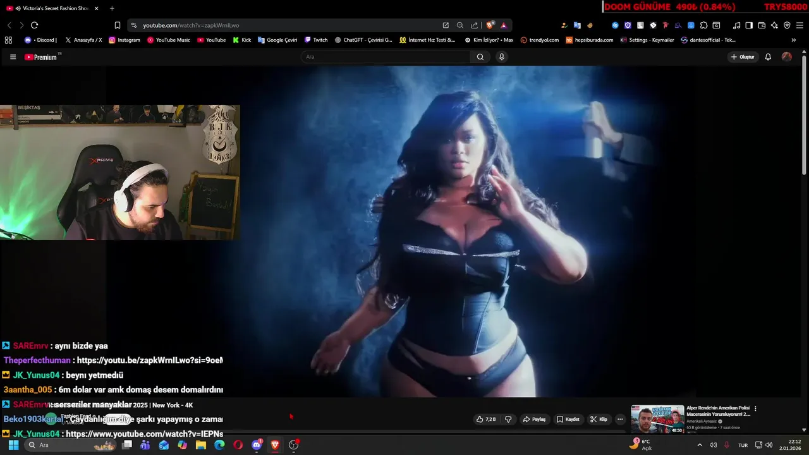Viewport: 809px width, 455px height.
Task: Open Kick bookmark
Action: click(242, 40)
